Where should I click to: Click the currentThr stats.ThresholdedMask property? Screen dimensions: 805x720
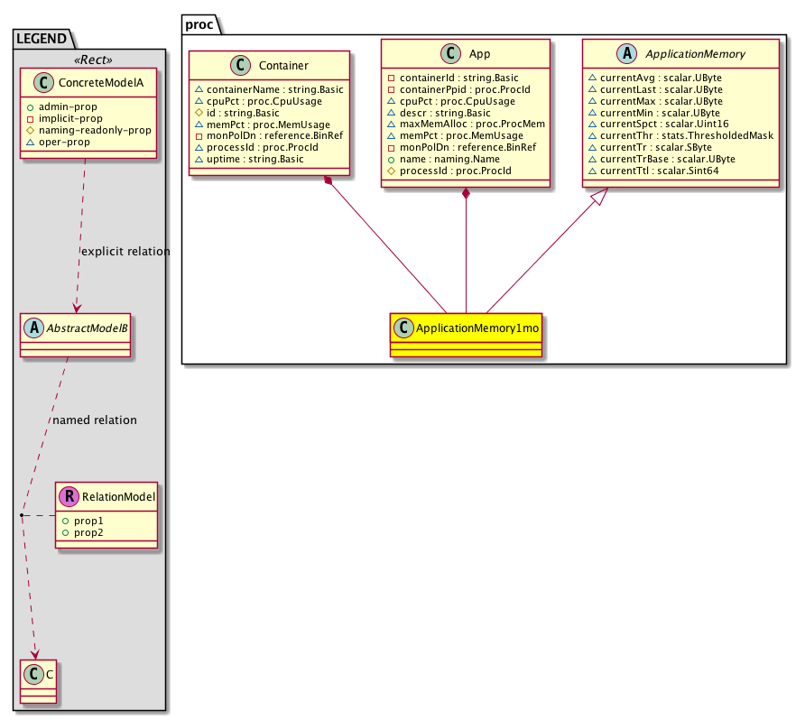(x=680, y=134)
